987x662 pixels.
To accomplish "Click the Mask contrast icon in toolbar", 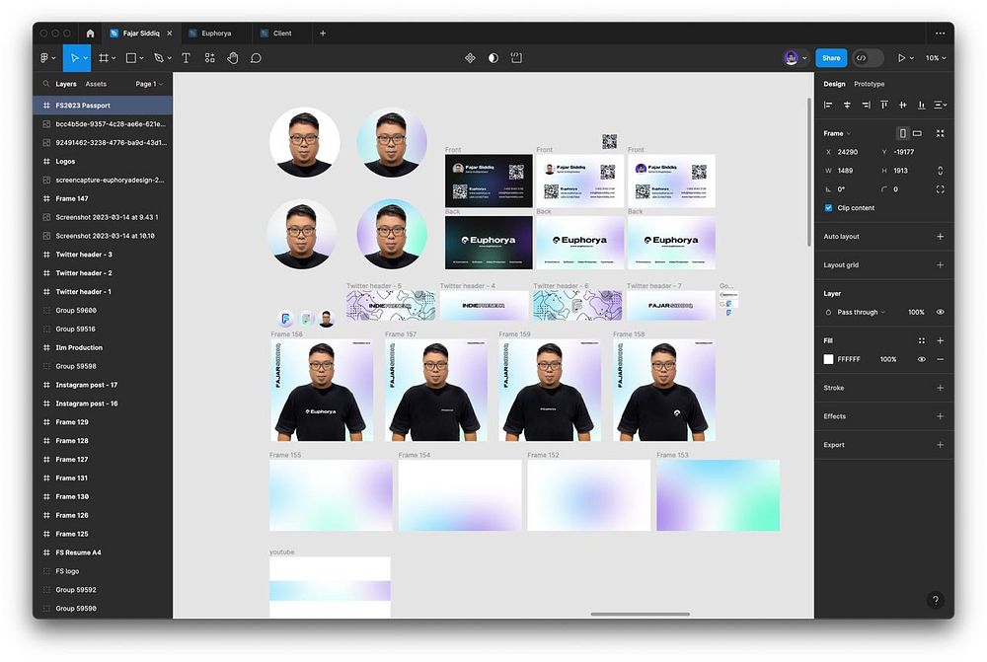I will pyautogui.click(x=493, y=58).
